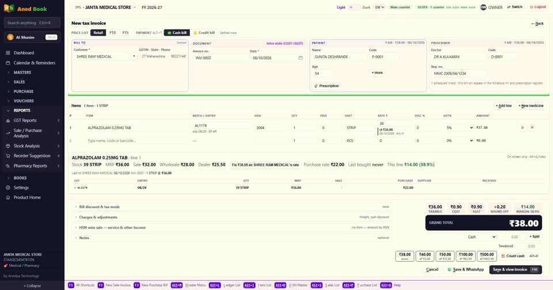The height and width of the screenshot is (290, 553).
Task: Open the 0% GST dropdown on line 2
Action: tap(459, 140)
